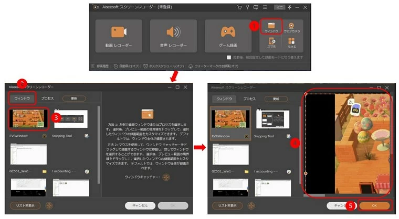This screenshot has height=219, width=399.
Task: Toggle 自動停止(オフ) auto stop setting
Action: (128, 67)
